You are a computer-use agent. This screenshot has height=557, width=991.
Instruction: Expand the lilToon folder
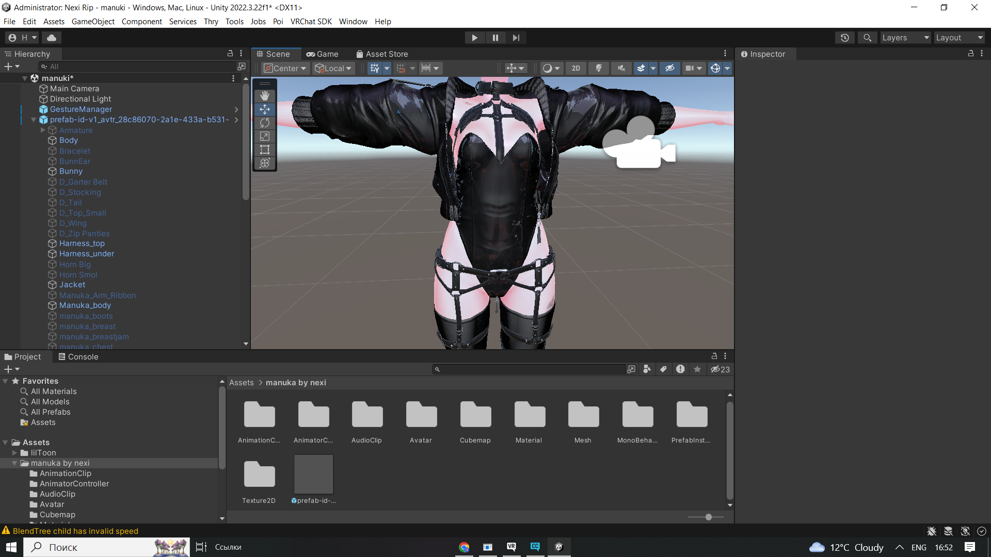click(14, 453)
